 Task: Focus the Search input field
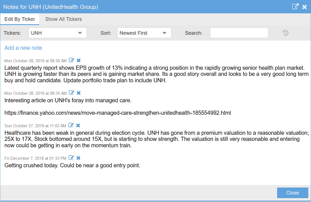239,33
